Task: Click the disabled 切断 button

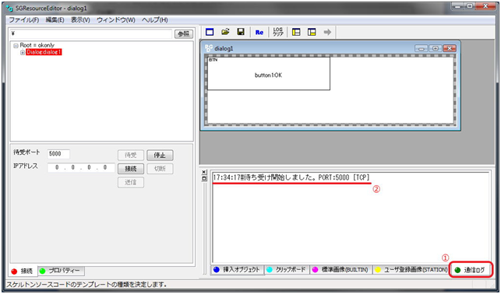Action: click(160, 169)
